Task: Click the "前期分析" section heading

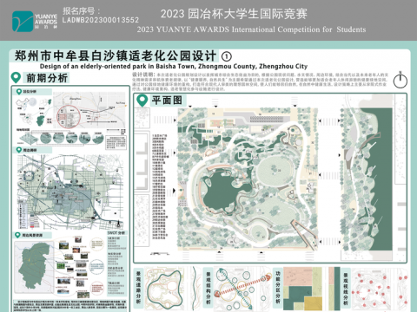Action: 47,78
